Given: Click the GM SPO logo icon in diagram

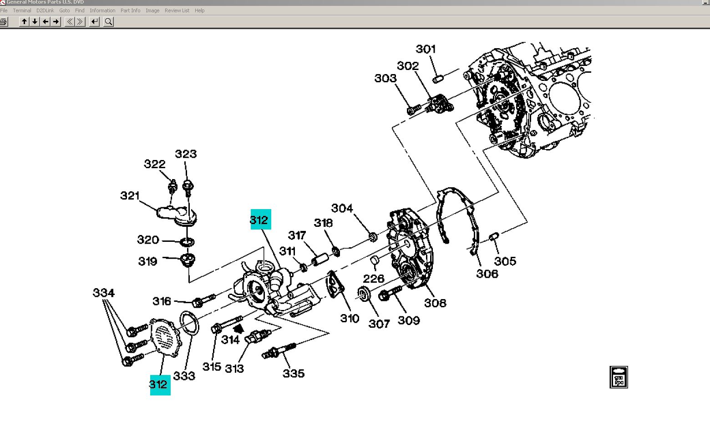Looking at the screenshot, I should [x=619, y=377].
